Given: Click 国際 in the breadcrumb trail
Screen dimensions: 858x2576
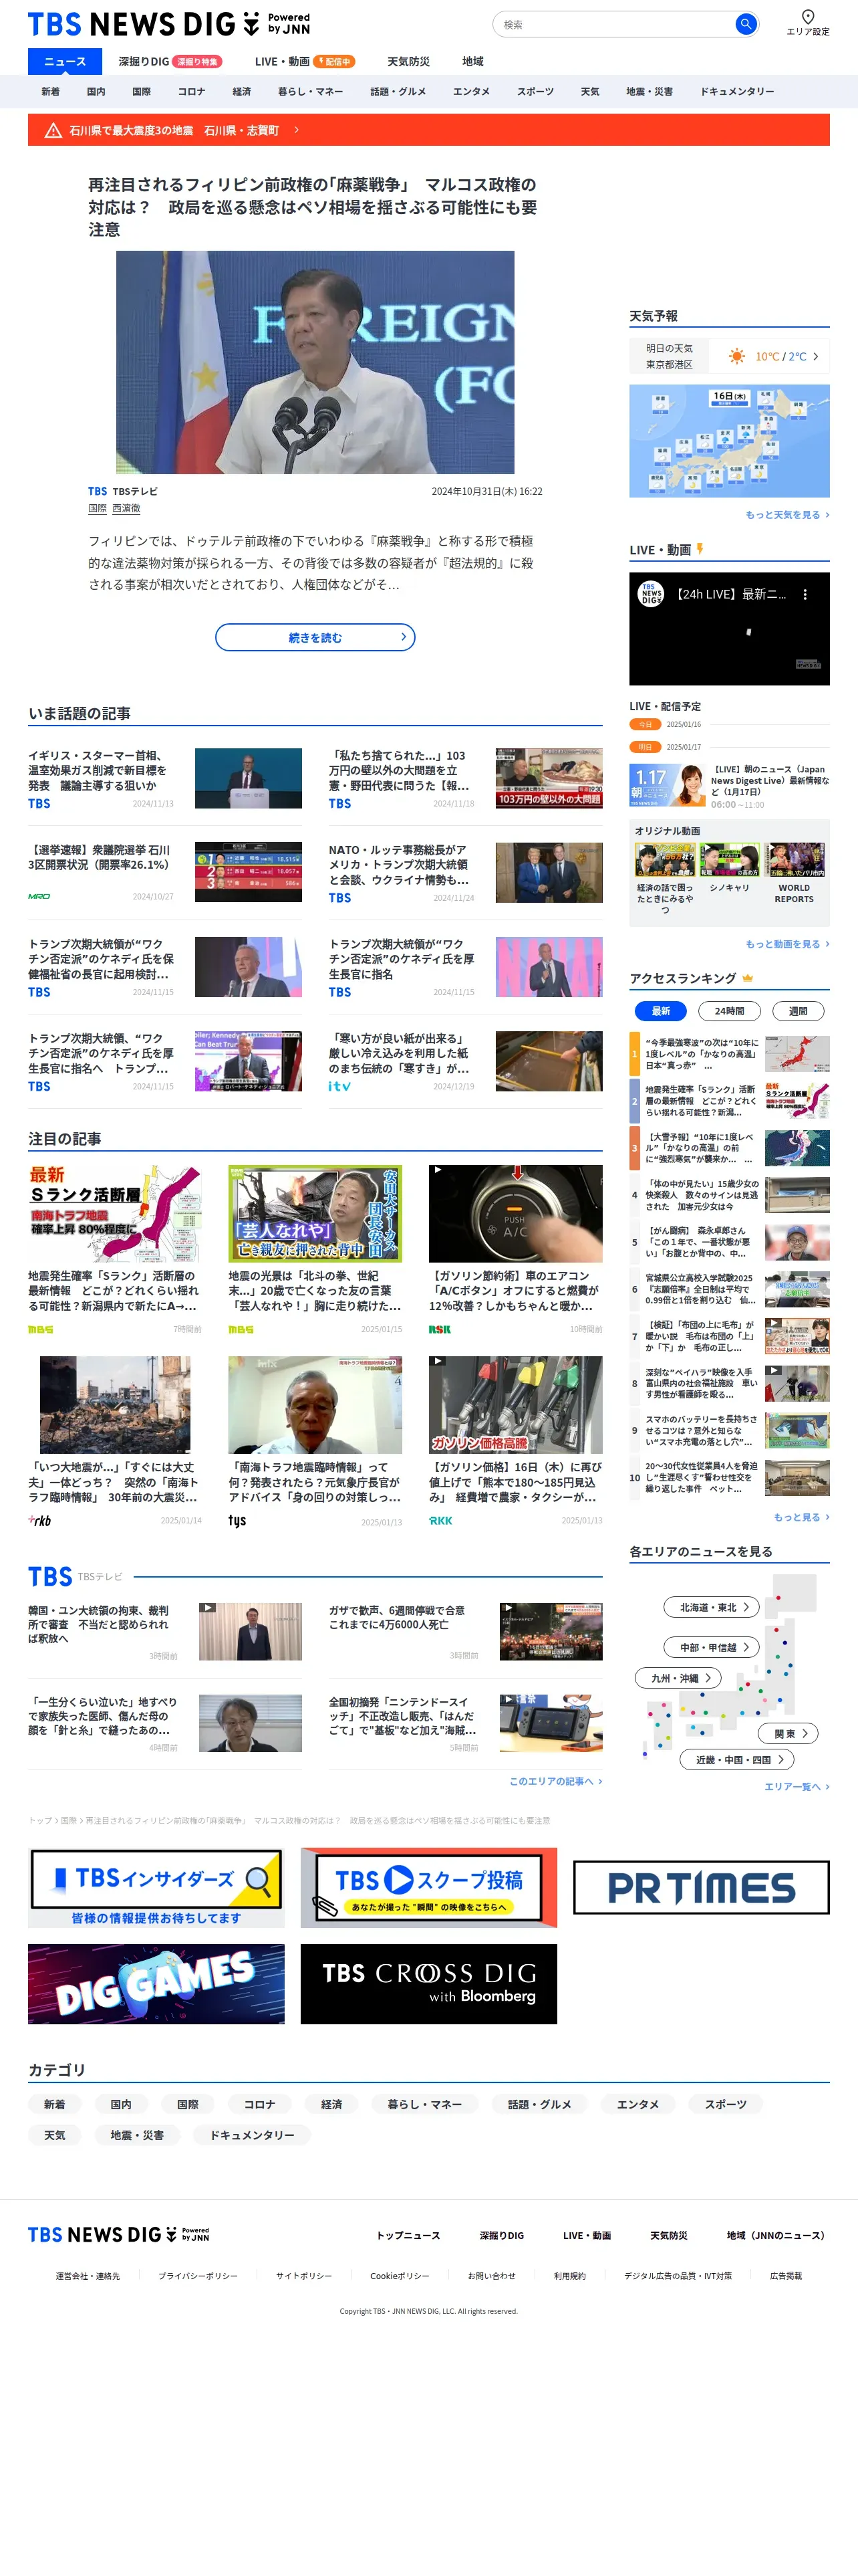Looking at the screenshot, I should pyautogui.click(x=68, y=1820).
